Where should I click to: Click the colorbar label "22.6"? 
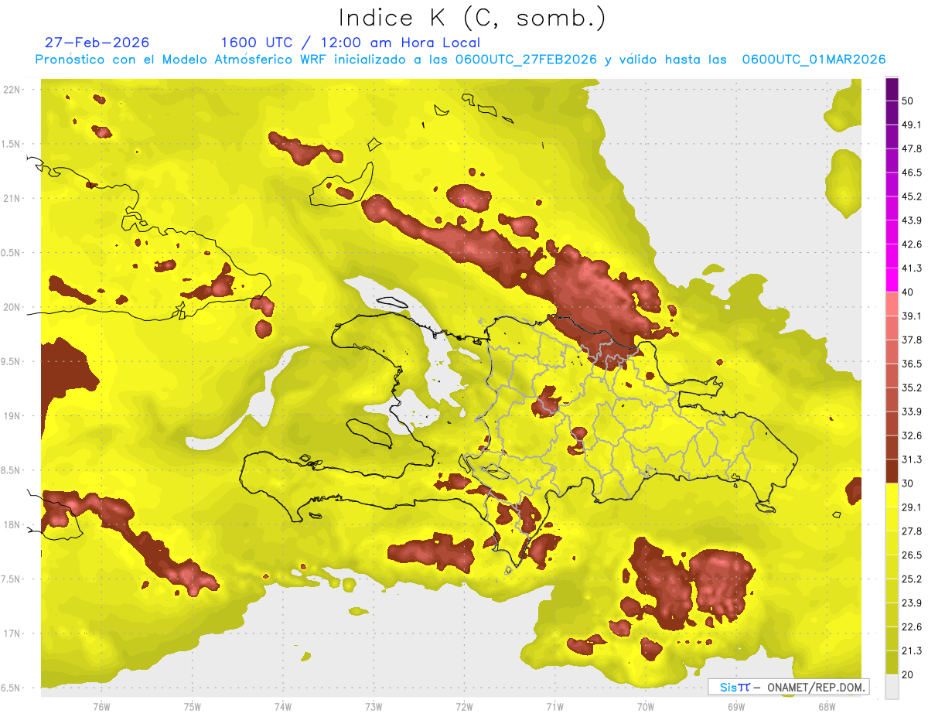click(912, 627)
